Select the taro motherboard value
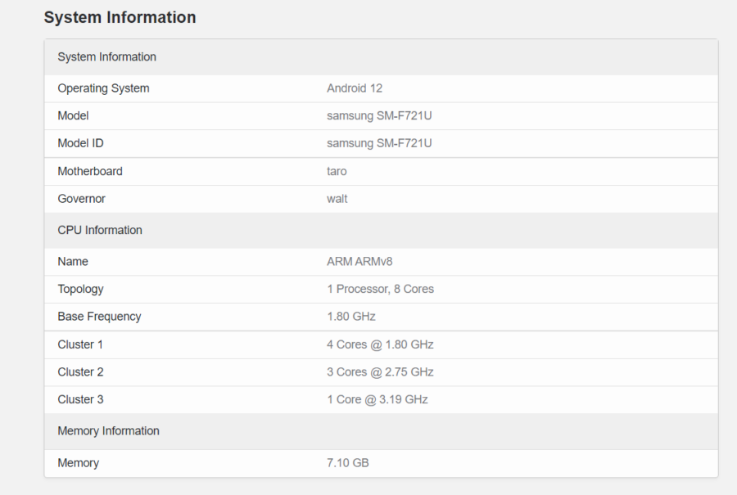 (337, 171)
